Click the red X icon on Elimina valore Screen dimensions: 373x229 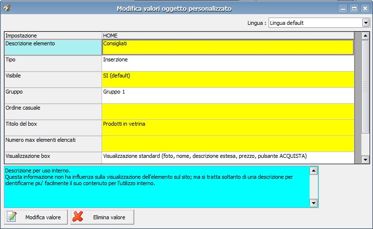(78, 217)
